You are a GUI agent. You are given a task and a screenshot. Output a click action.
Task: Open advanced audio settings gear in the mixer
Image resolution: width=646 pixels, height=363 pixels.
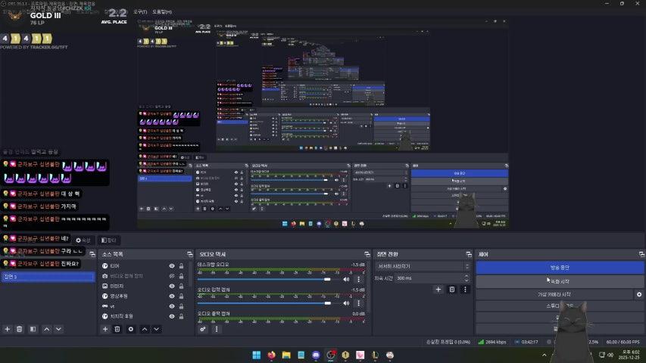click(x=203, y=329)
